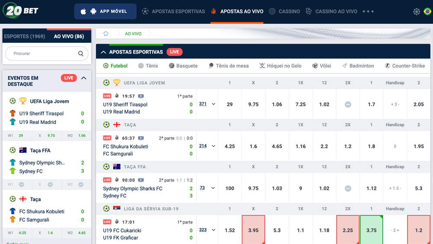Click football icon beside UEFA Liga Jovem in sidebar

13,101
